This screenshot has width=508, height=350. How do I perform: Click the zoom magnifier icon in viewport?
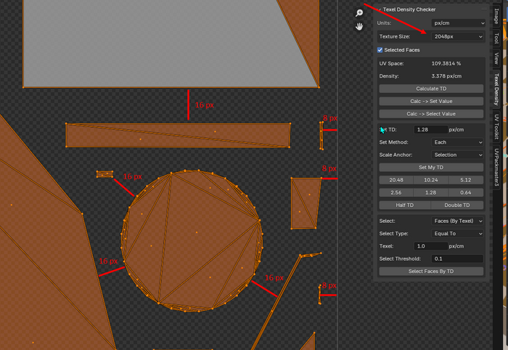click(x=359, y=13)
